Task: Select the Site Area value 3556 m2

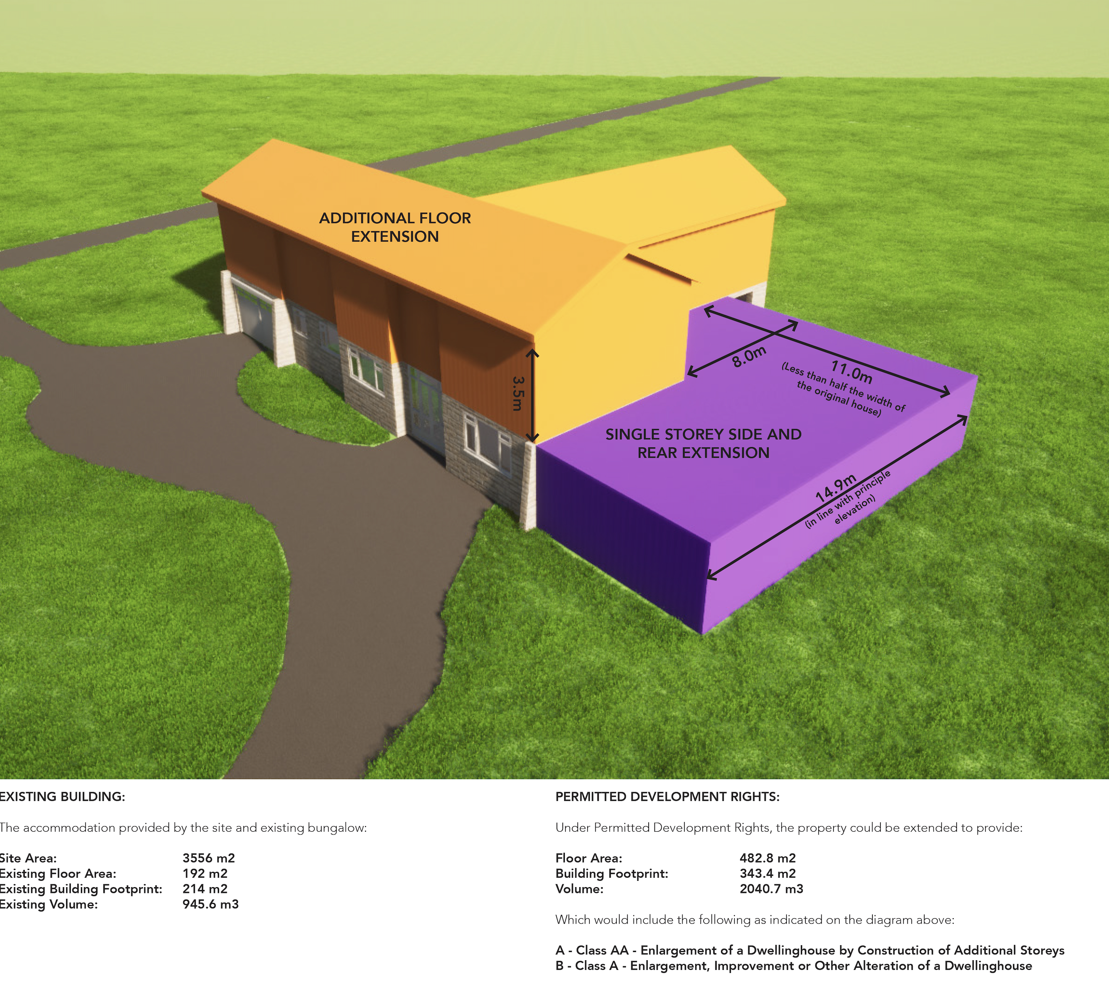Action: pyautogui.click(x=208, y=858)
